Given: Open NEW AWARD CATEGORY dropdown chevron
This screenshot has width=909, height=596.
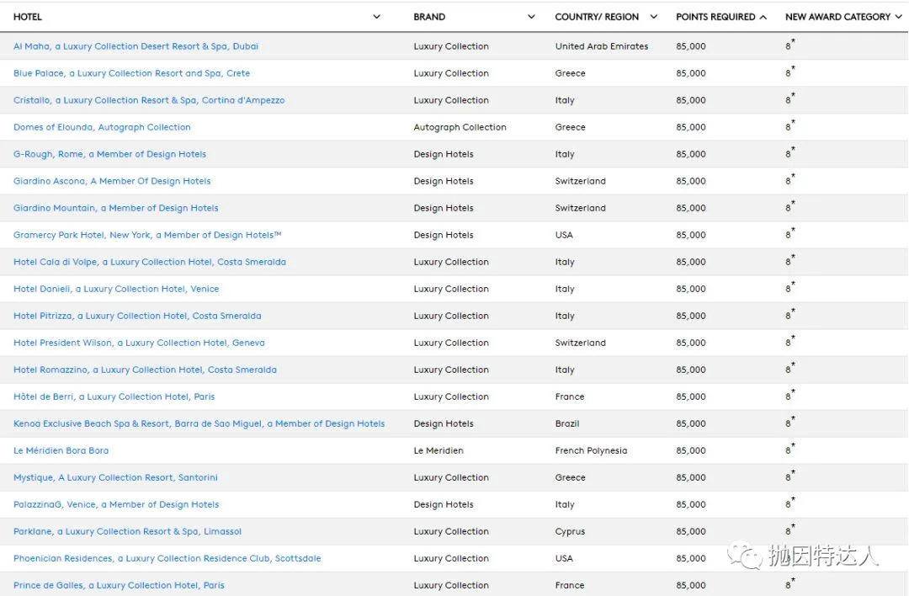Looking at the screenshot, I should (x=899, y=17).
